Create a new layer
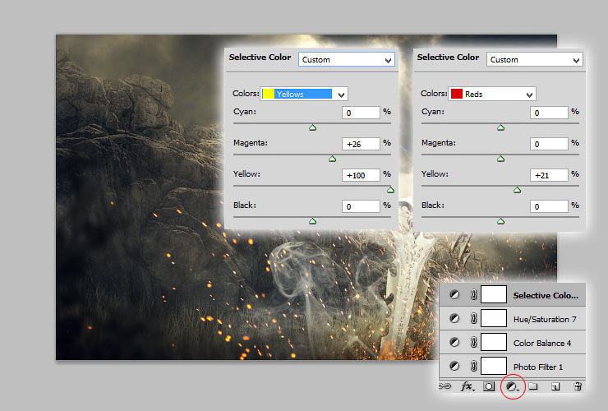The width and height of the screenshot is (608, 411). tap(555, 386)
